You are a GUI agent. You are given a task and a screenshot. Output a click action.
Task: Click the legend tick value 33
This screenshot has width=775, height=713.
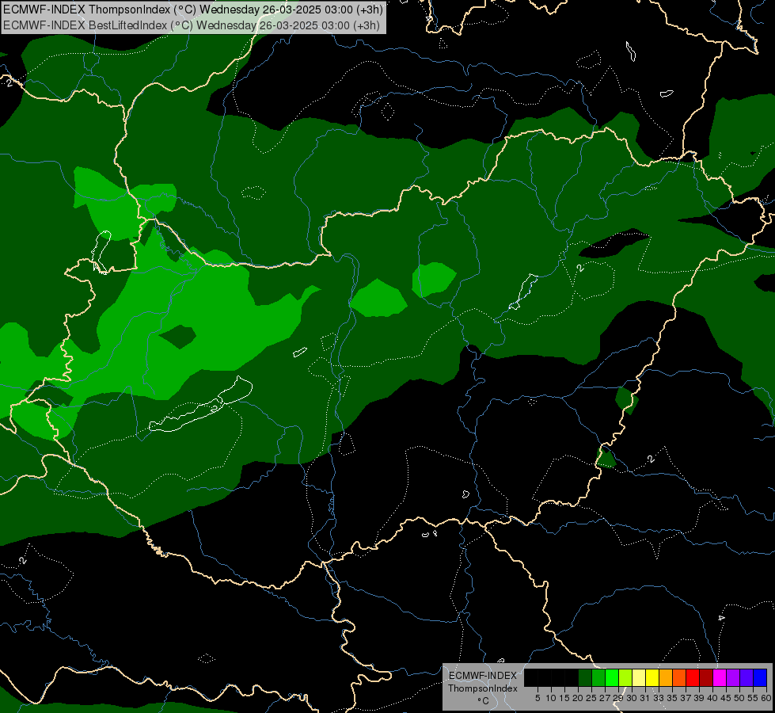659,698
